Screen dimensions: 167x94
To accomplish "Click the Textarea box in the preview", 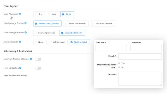I will coord(140,79).
